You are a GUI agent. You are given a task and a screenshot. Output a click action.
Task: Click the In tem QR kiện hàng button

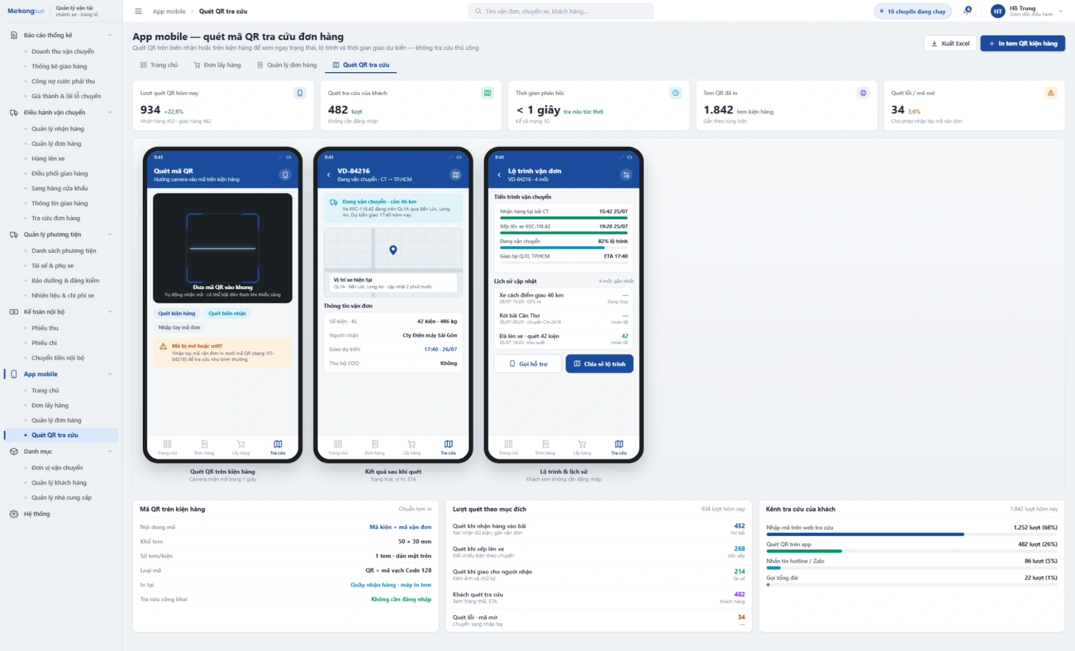(1022, 44)
